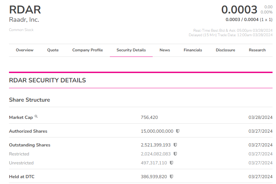Click the Restricted row label
The width and height of the screenshot is (276, 184).
point(19,154)
